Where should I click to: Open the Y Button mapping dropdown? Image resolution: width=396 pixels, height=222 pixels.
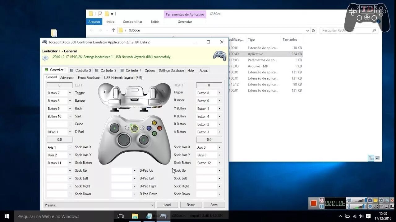coord(220,109)
